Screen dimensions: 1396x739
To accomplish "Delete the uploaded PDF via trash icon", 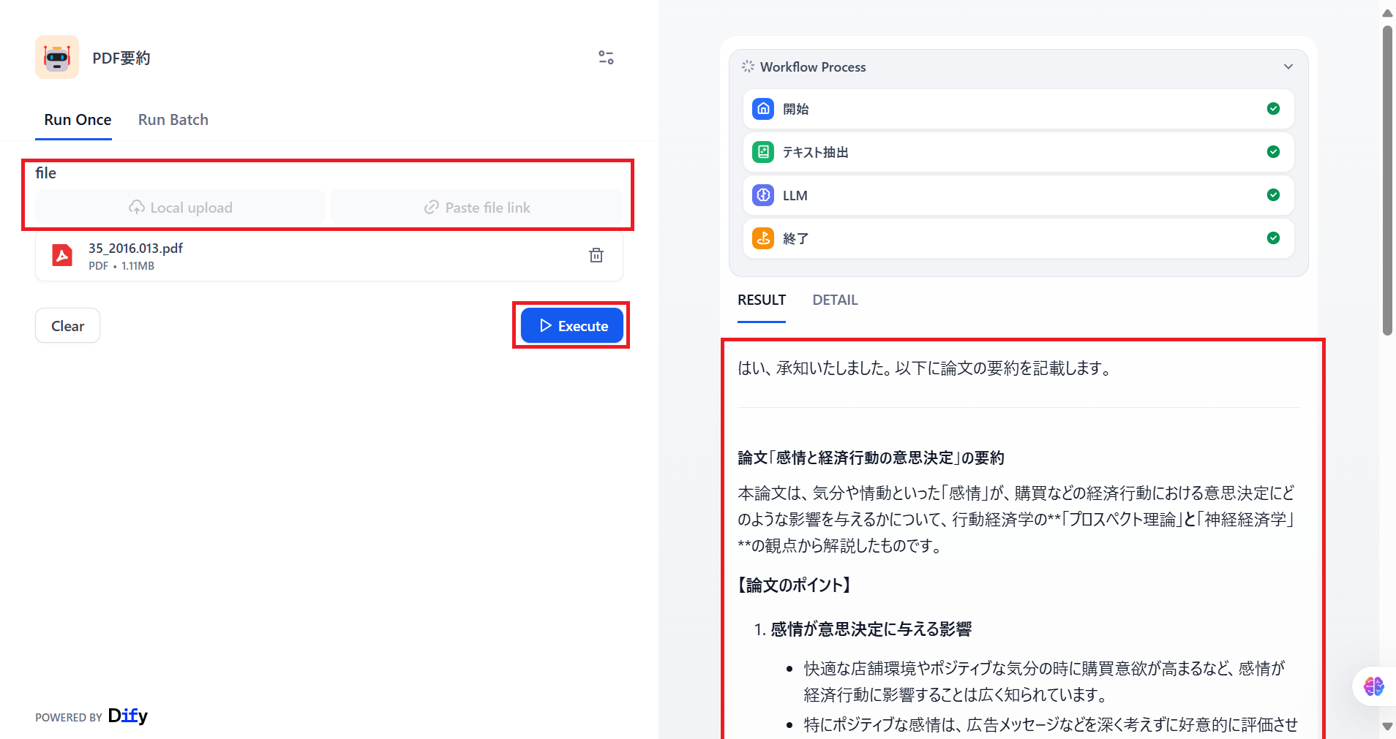I will [x=596, y=255].
